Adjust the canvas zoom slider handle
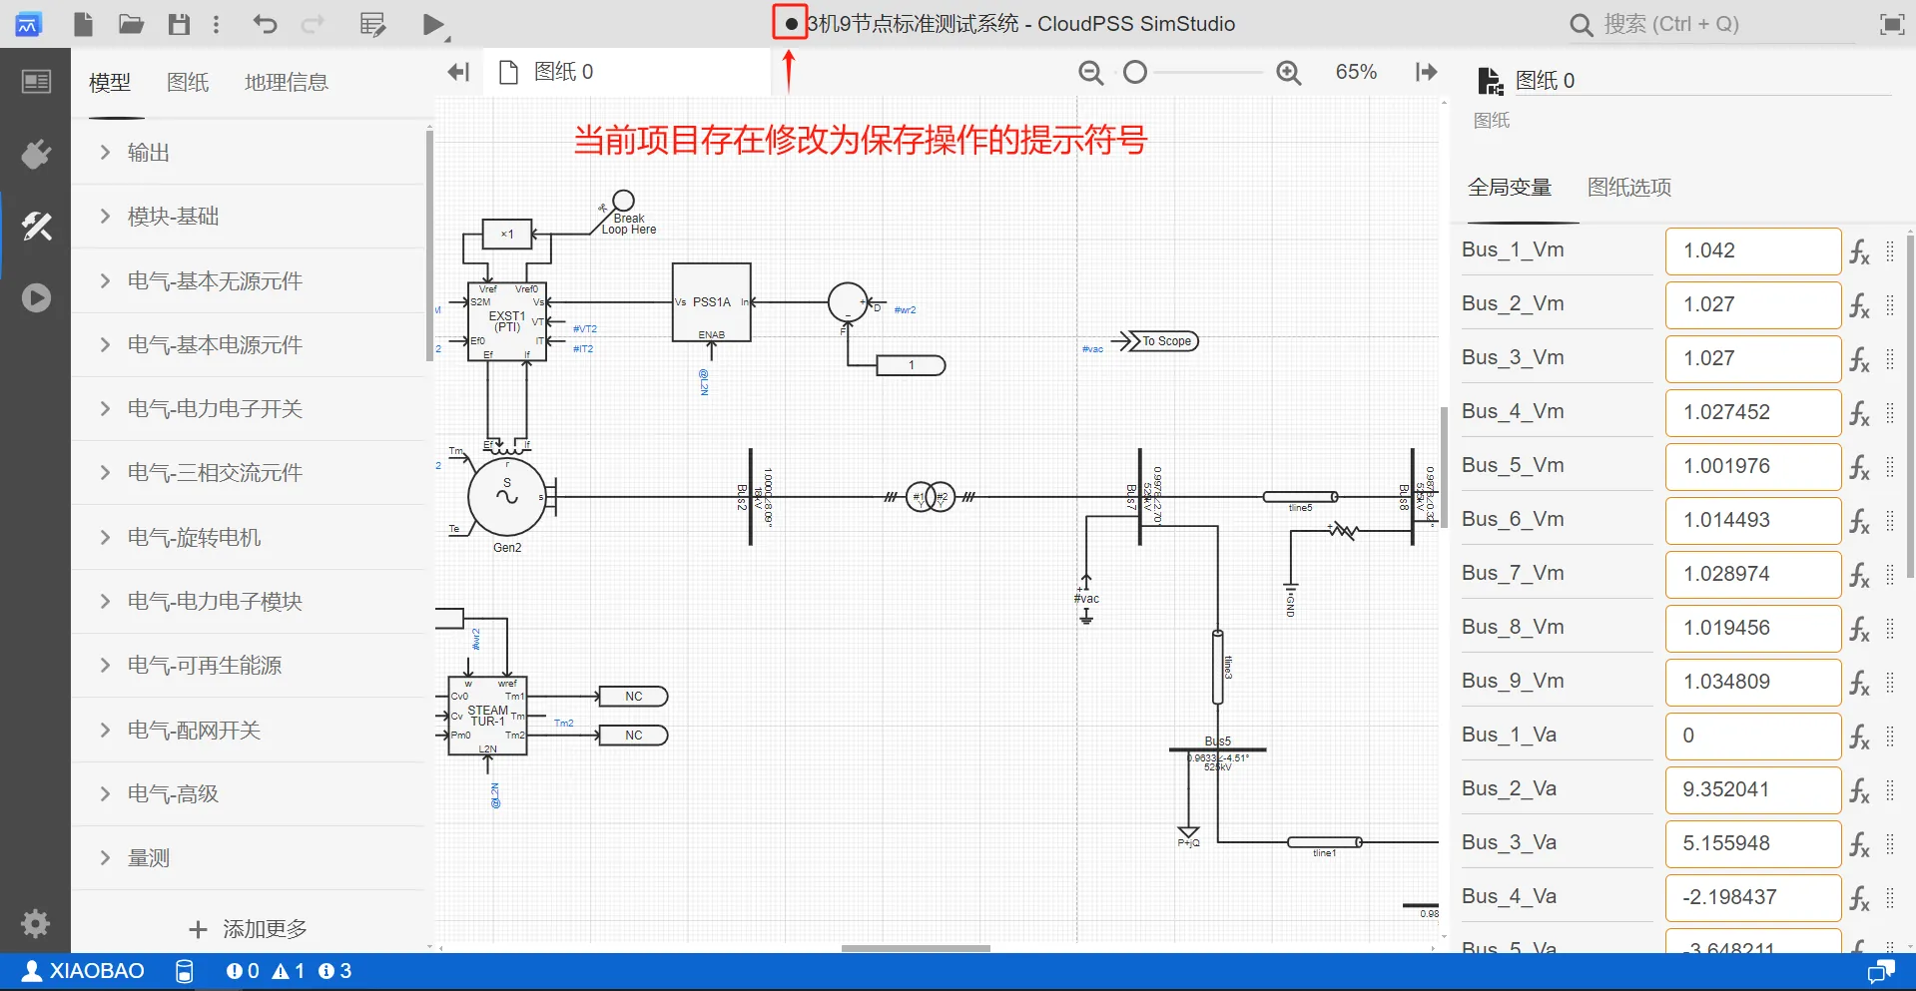1916x991 pixels. click(x=1135, y=72)
